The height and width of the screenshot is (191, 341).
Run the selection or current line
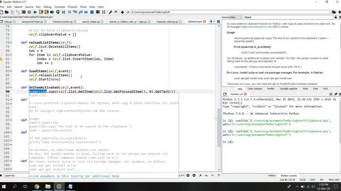[52, 12]
